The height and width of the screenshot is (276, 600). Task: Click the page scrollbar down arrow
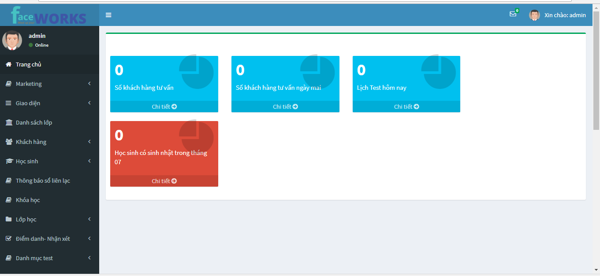click(596, 269)
